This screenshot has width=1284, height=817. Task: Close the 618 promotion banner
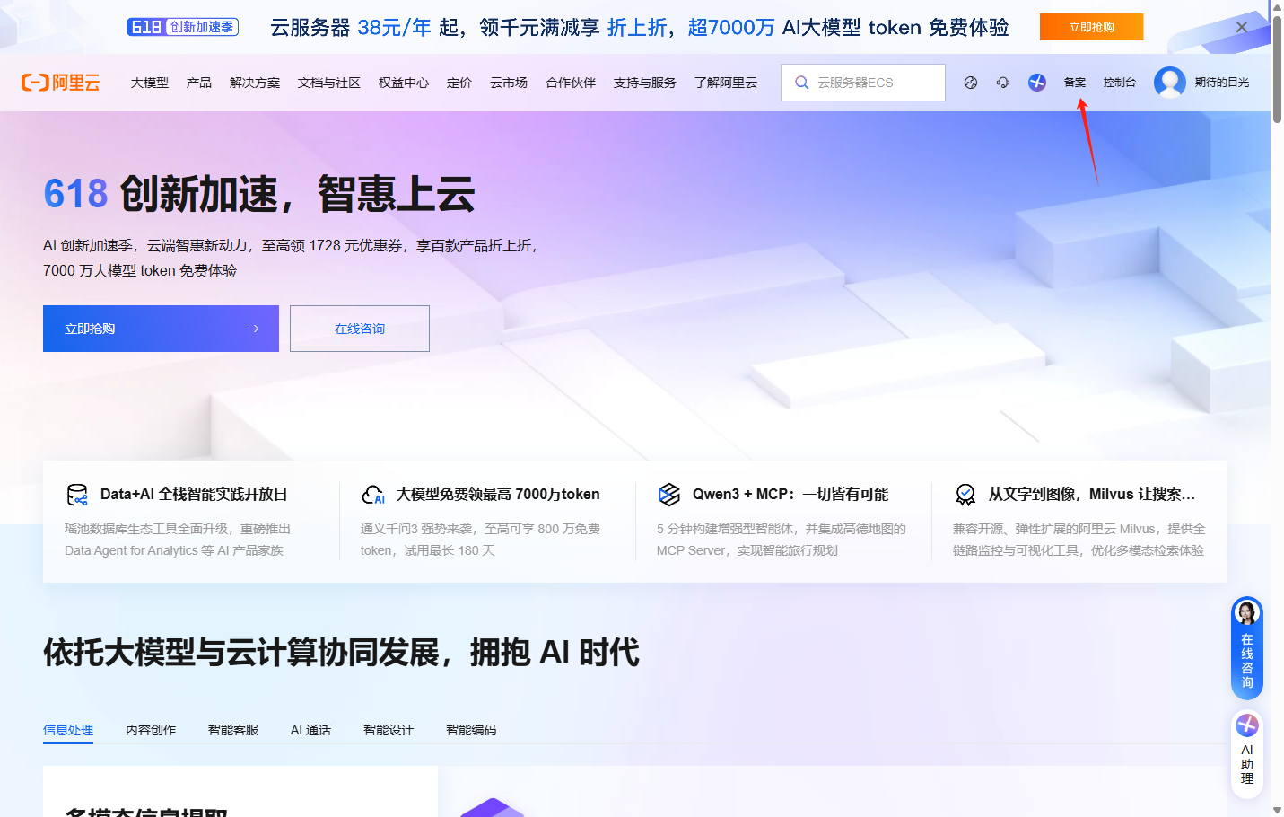pyautogui.click(x=1242, y=27)
